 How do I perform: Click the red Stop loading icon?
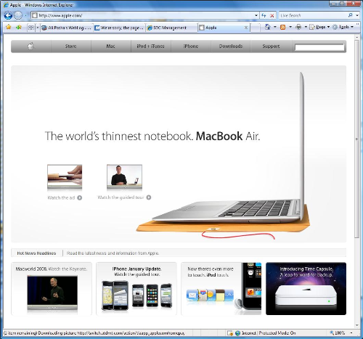(272, 15)
